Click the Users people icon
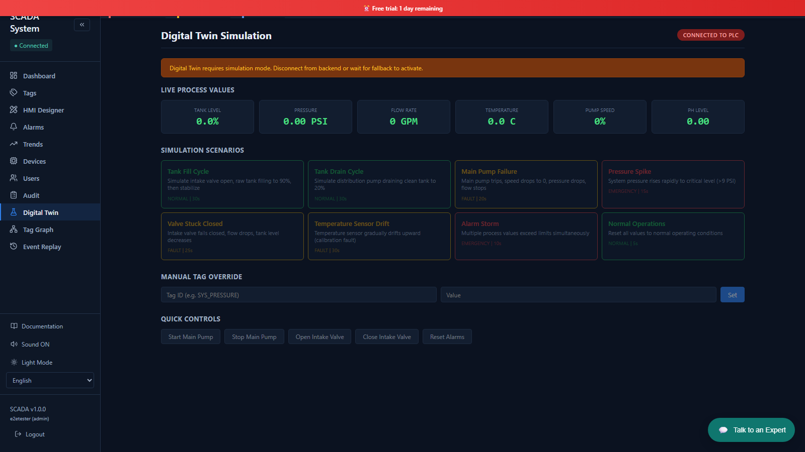Viewport: 805px width, 452px height. (x=14, y=178)
